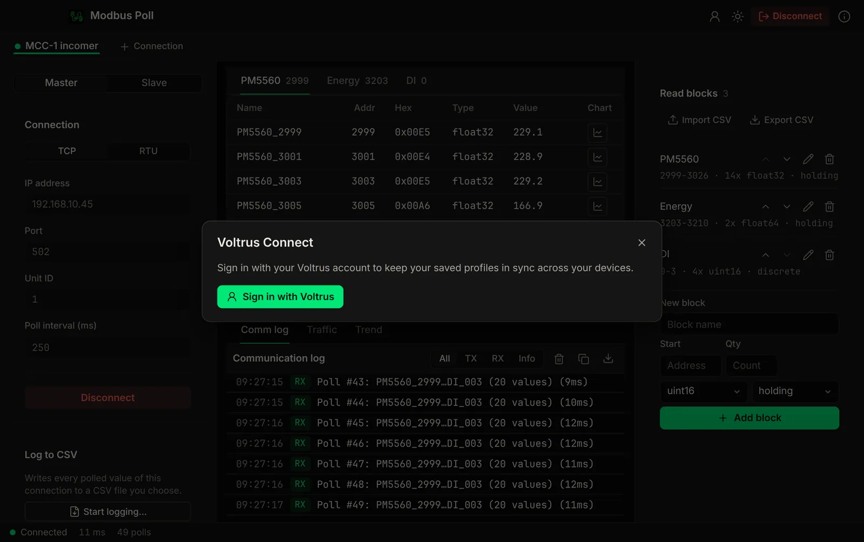This screenshot has width=864, height=542.
Task: Edit the Energy read block
Action: click(808, 207)
